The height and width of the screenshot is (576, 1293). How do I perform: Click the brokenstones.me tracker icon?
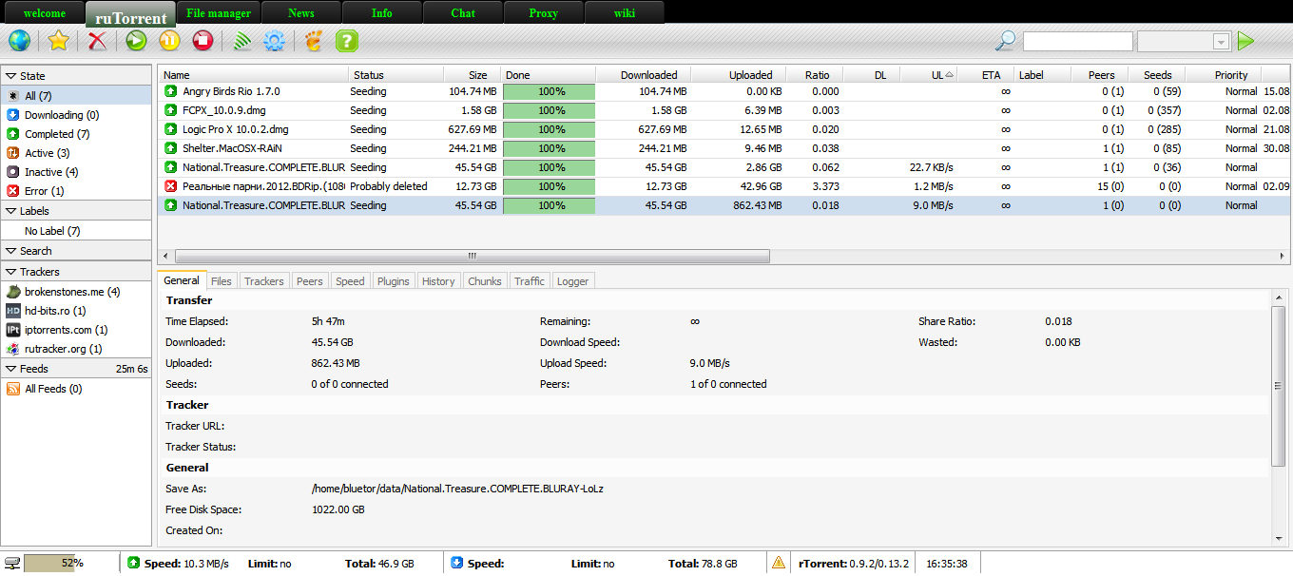coord(13,292)
